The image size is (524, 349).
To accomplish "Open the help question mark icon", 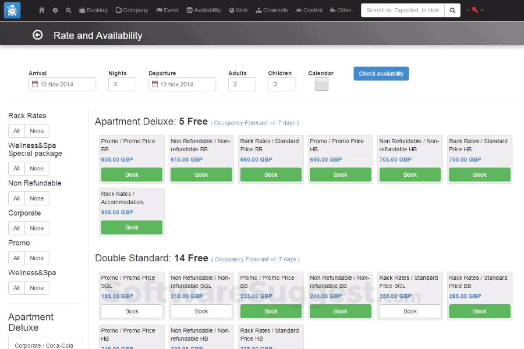I will click(x=55, y=10).
